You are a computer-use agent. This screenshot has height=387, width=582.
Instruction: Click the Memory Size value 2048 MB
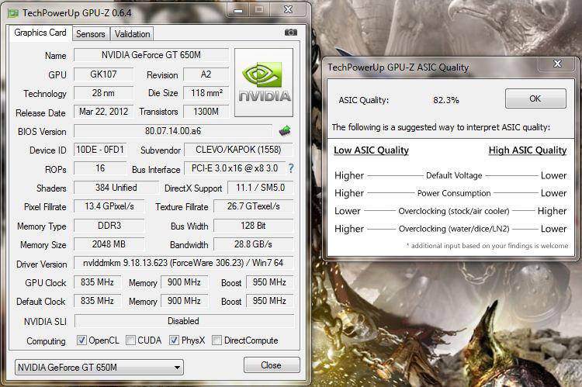click(109, 244)
